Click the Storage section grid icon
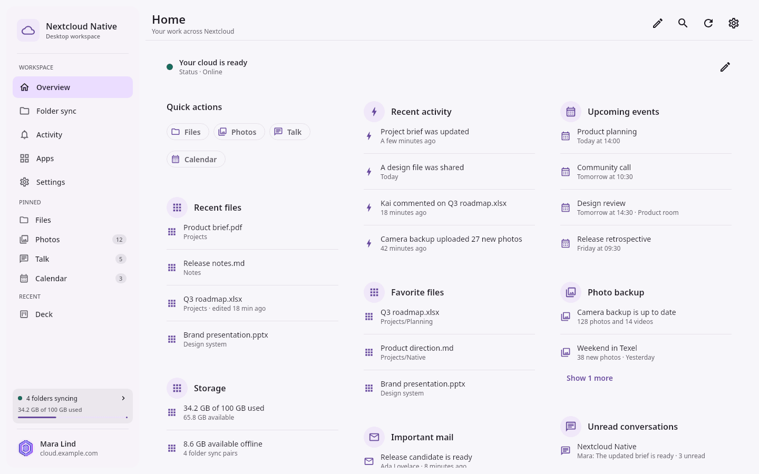This screenshot has height=474, width=759. 177,388
